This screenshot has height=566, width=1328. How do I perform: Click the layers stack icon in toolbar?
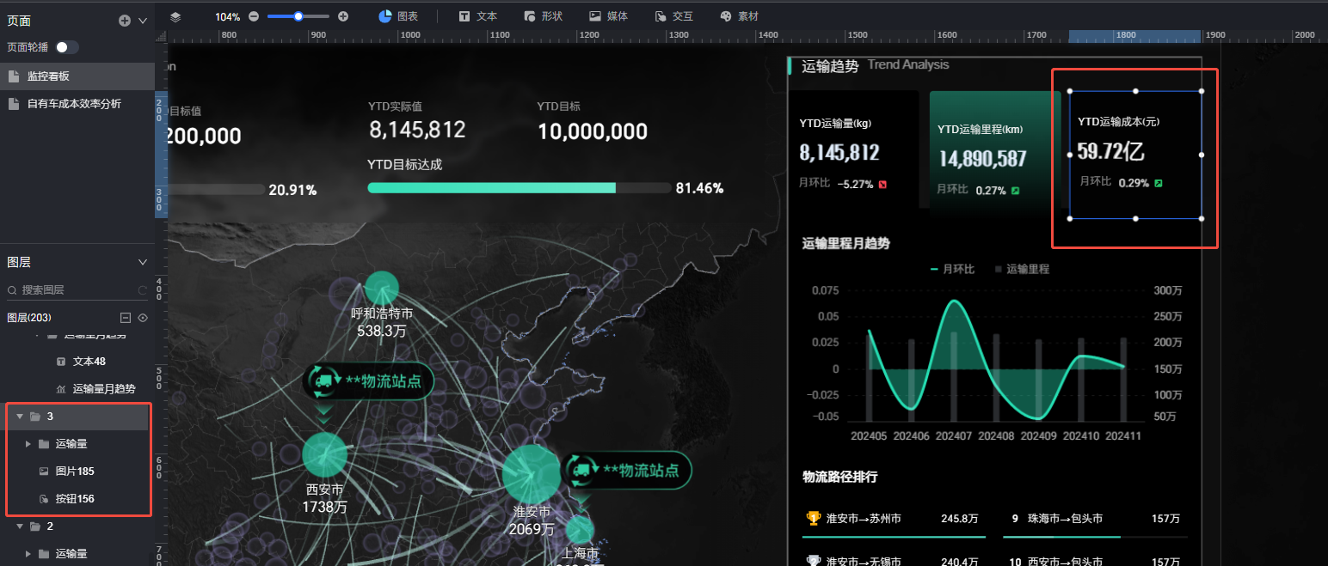click(175, 16)
